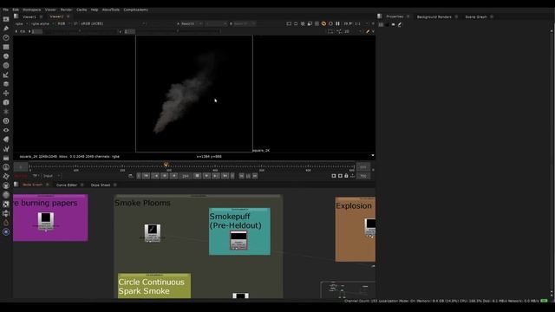
Task: Switch to the Scene Graph tab
Action: pos(476,16)
